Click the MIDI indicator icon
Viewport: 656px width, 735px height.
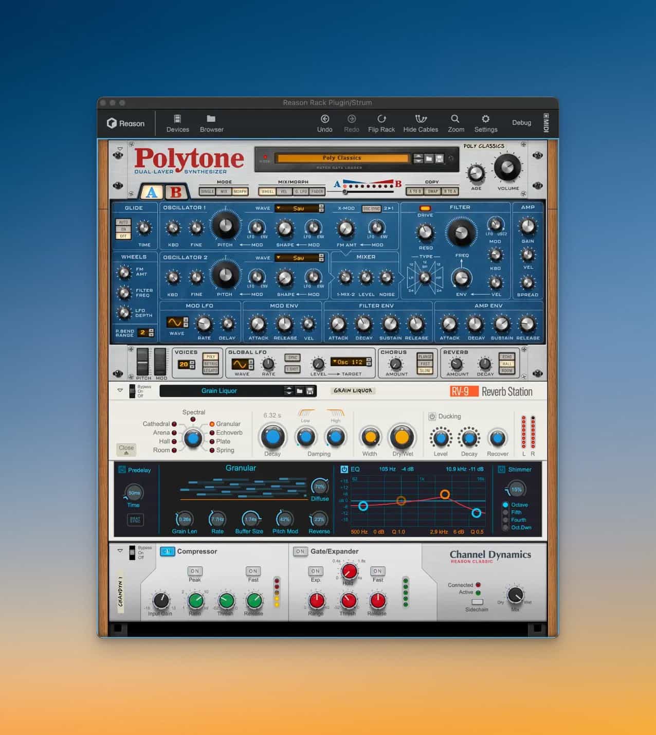pyautogui.click(x=546, y=123)
